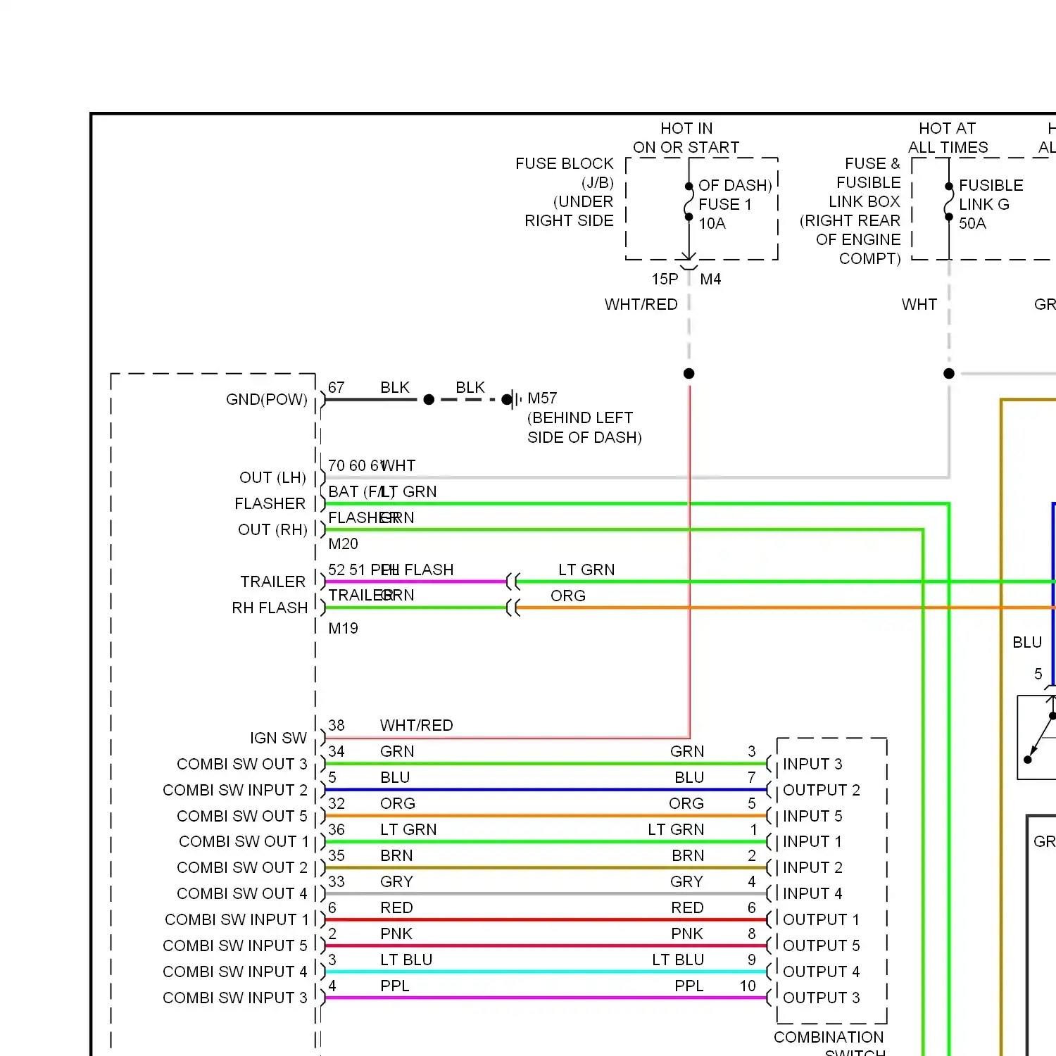Click the M4 connector label
Viewport: 1056px width, 1056px height.
[710, 279]
